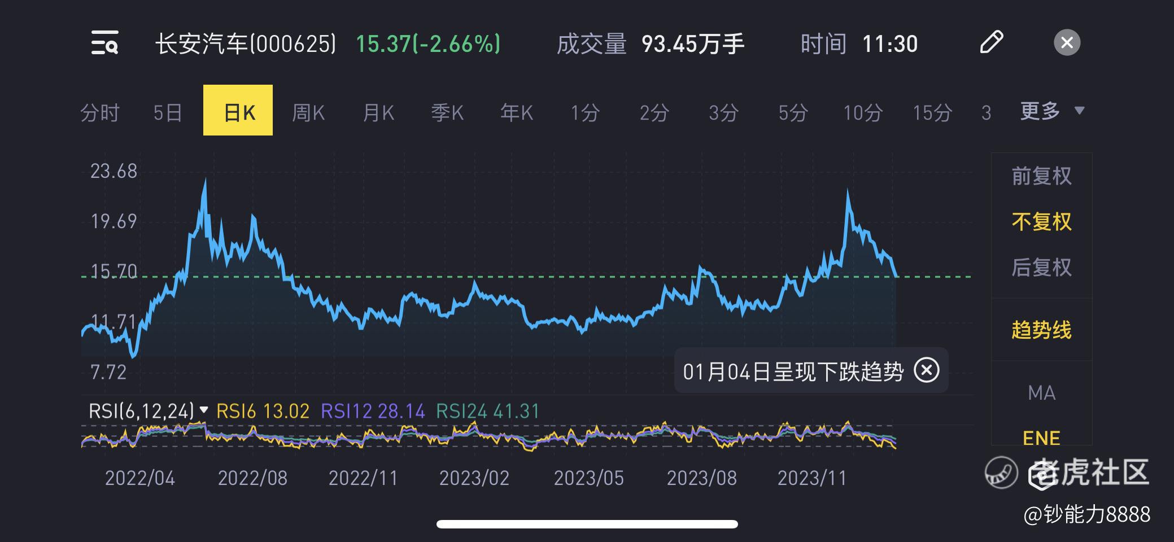This screenshot has width=1174, height=542.
Task: Switch to the 周K tab
Action: pos(308,112)
